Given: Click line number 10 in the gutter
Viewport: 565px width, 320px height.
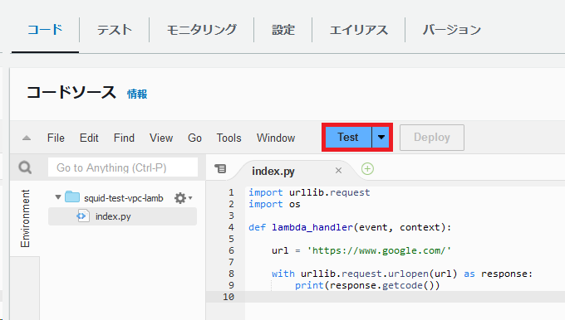Looking at the screenshot, I should [228, 297].
